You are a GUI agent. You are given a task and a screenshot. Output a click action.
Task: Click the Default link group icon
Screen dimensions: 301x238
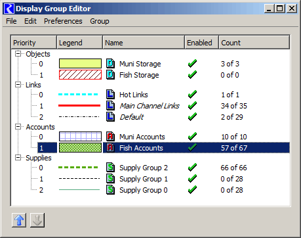[110, 117]
